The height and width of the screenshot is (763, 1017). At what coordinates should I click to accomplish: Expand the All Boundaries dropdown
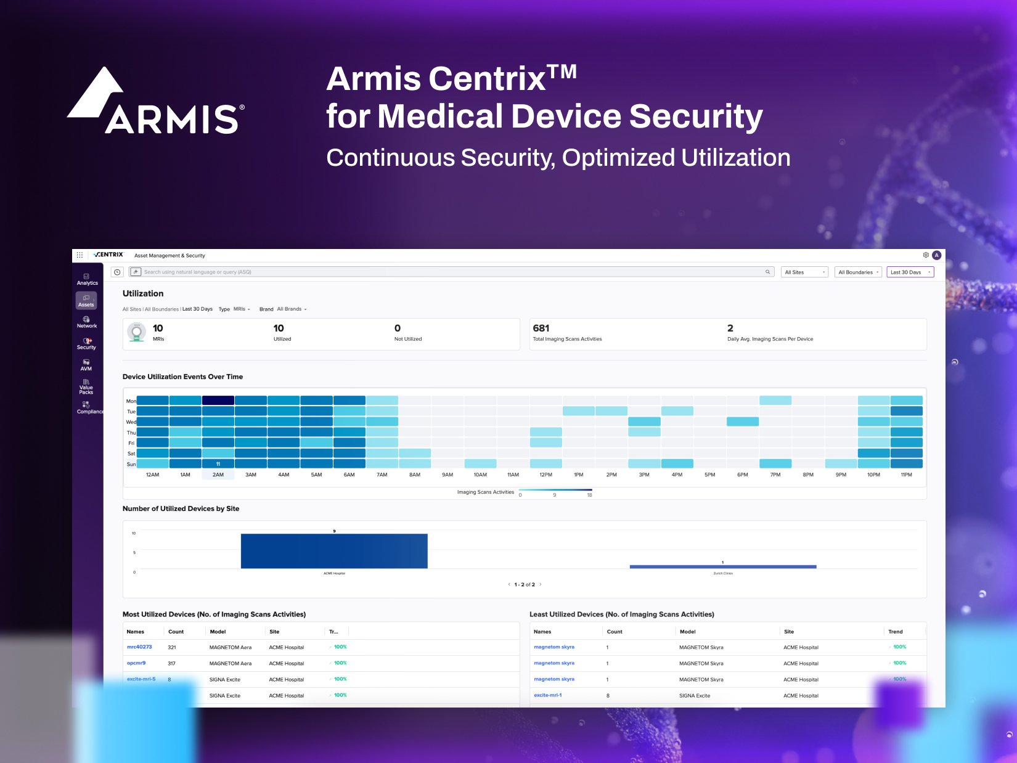(x=858, y=272)
